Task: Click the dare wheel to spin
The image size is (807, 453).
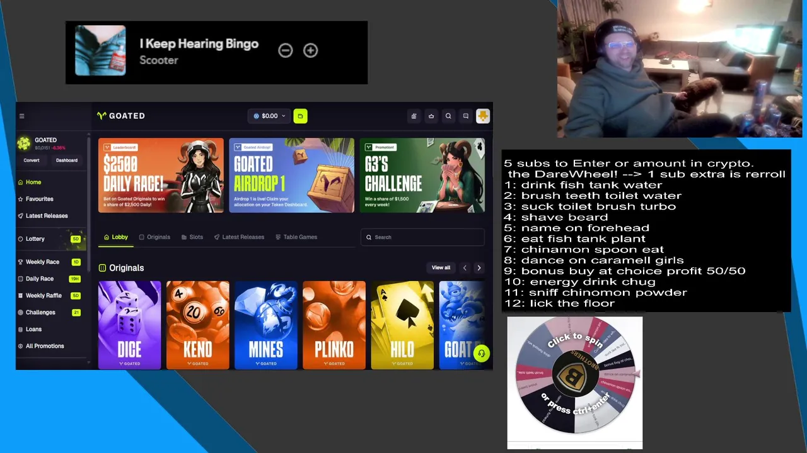Action: [x=575, y=376]
